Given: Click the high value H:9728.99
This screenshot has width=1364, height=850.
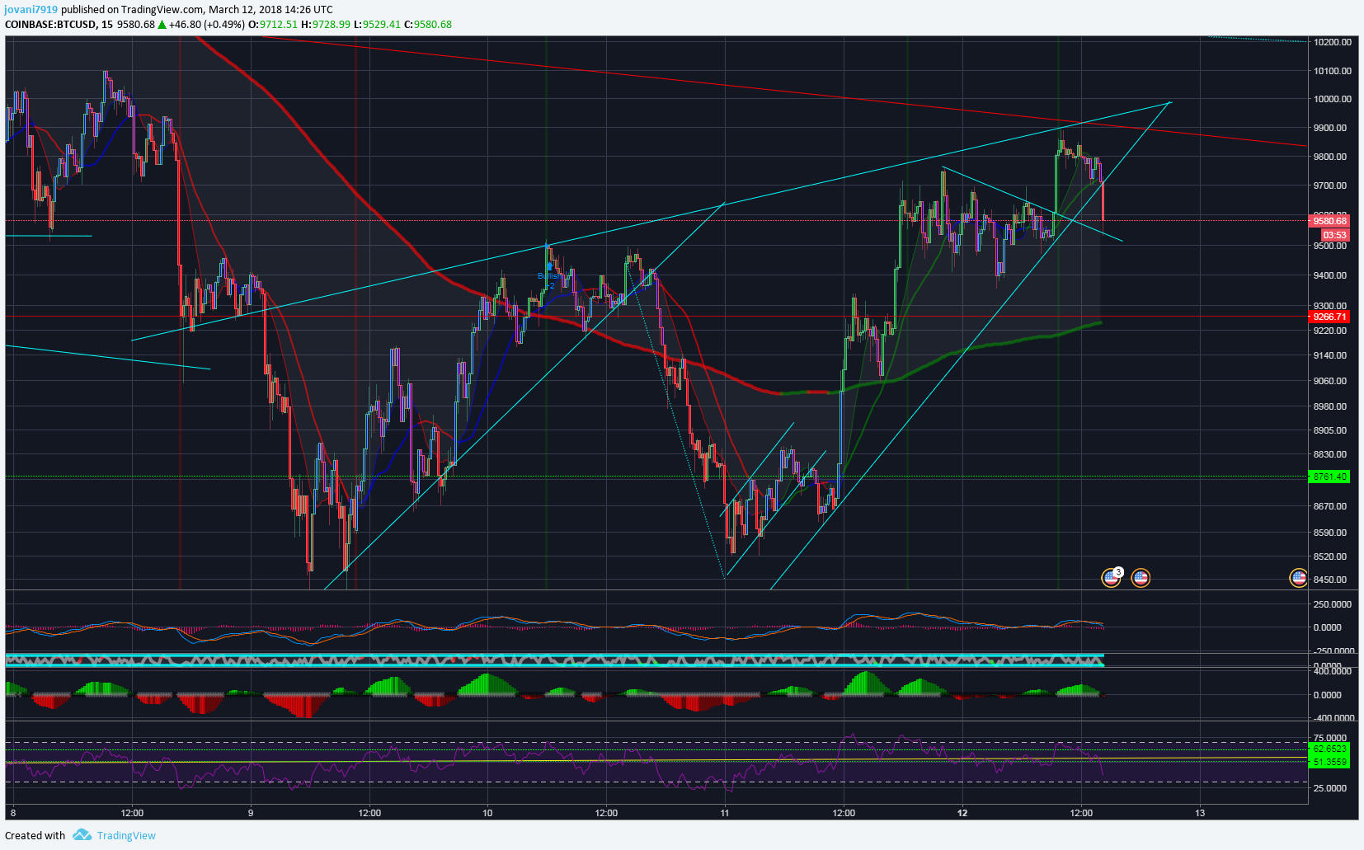Looking at the screenshot, I should pos(326,24).
